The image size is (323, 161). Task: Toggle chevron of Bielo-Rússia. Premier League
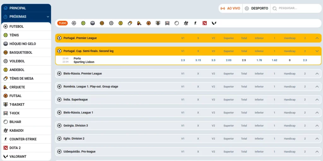[317, 73]
